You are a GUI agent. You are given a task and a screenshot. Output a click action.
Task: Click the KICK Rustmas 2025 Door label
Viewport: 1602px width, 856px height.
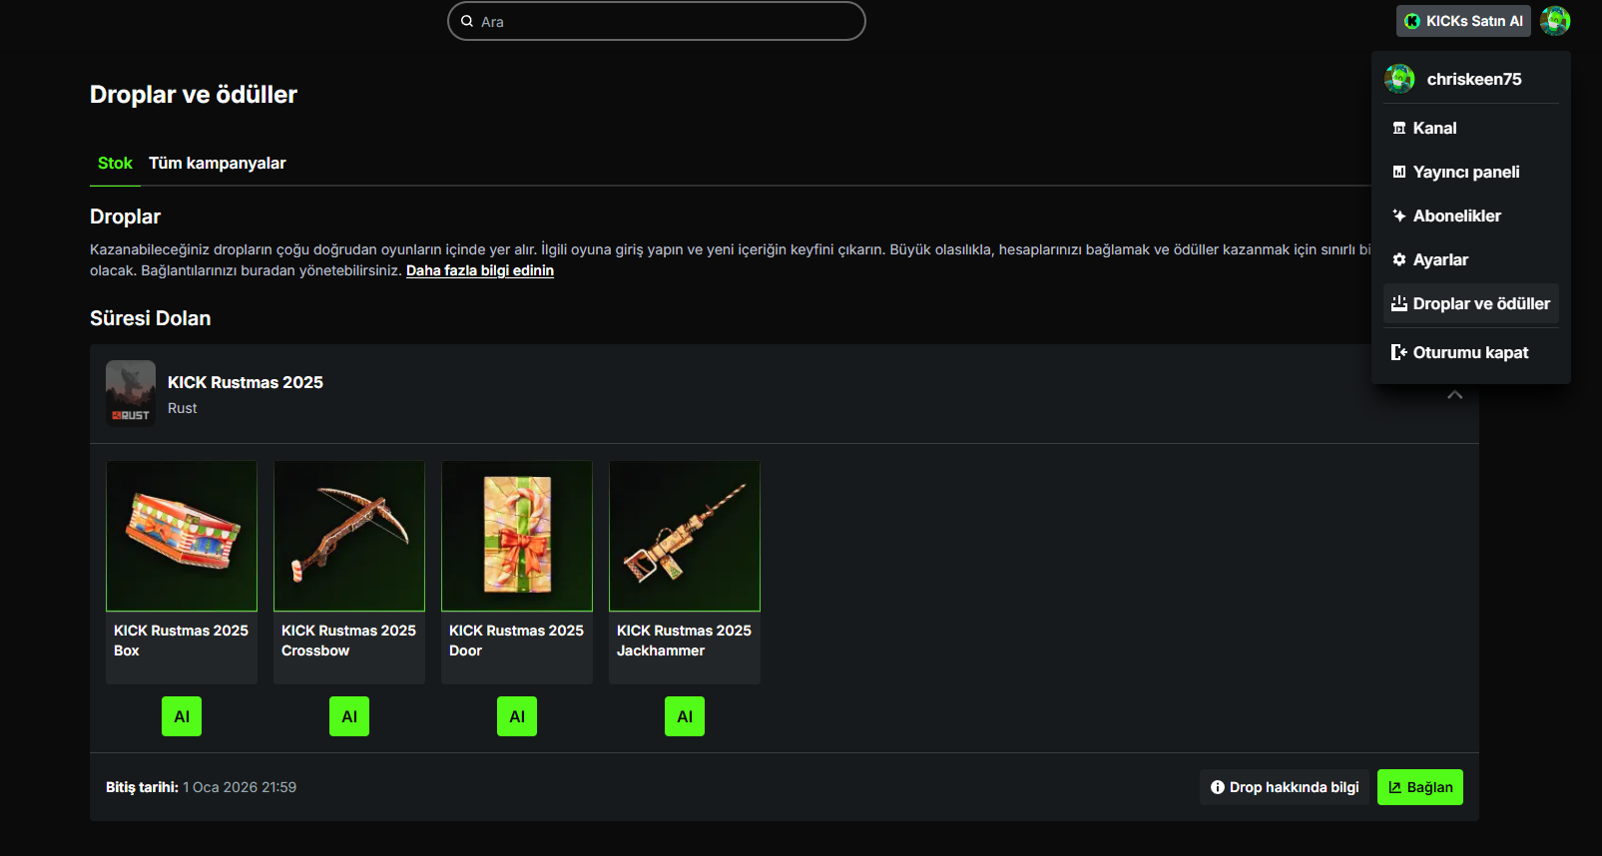click(x=516, y=641)
